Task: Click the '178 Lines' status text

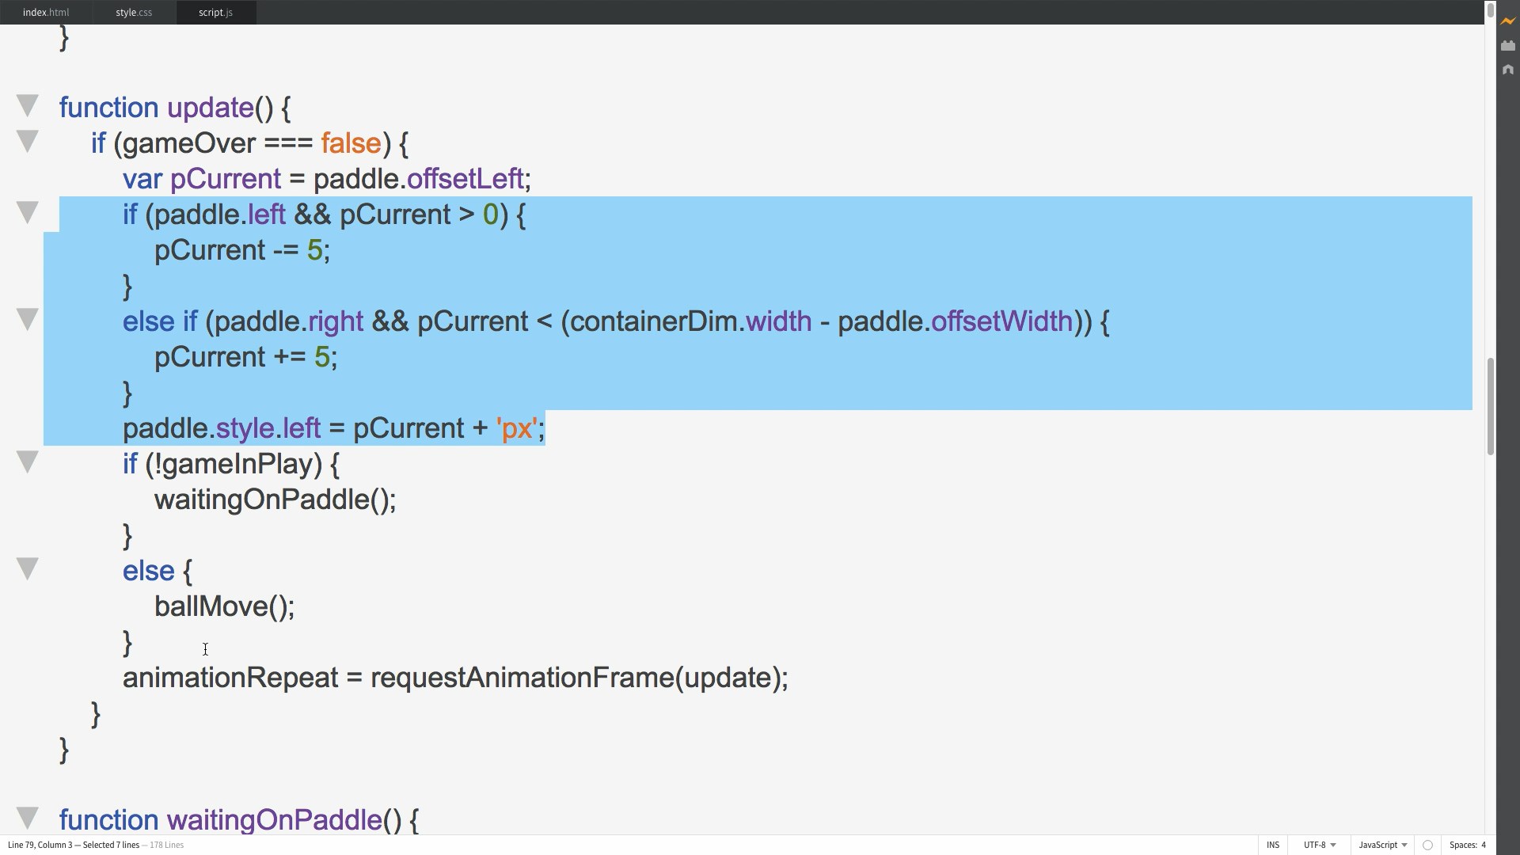Action: pyautogui.click(x=167, y=845)
